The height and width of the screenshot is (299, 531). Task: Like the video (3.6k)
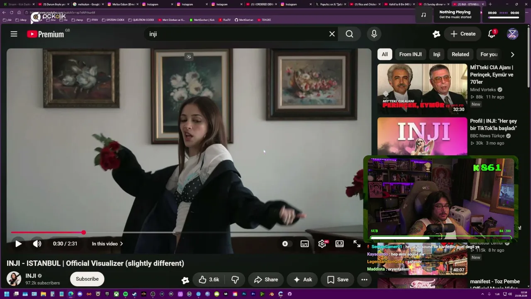tap(209, 280)
